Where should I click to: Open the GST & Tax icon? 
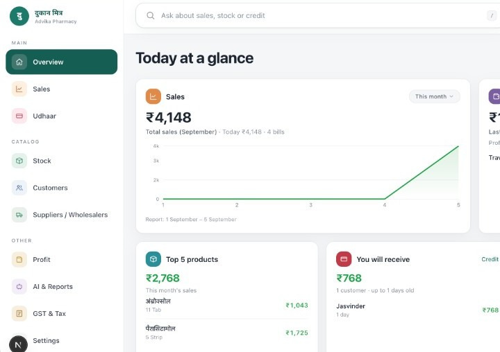tap(19, 313)
